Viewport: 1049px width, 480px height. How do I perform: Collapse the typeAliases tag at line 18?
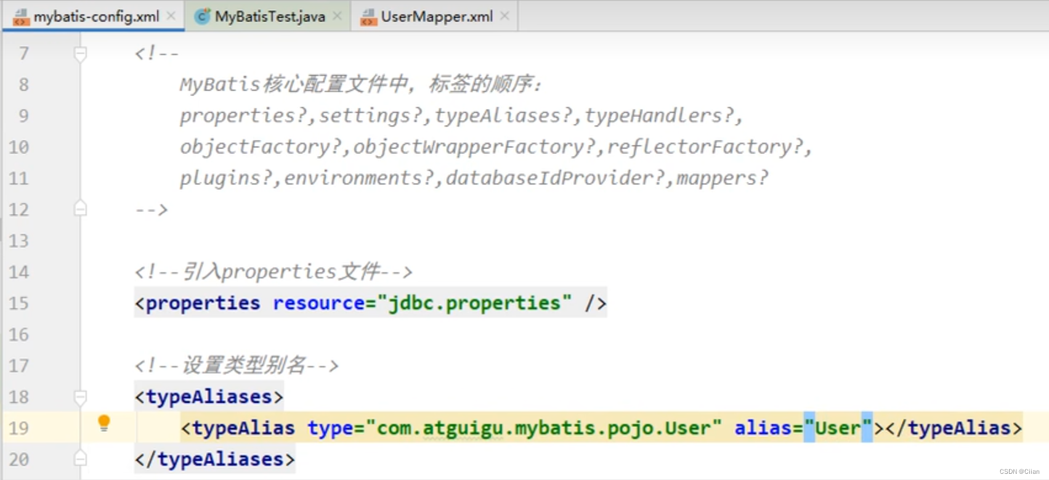click(x=80, y=397)
